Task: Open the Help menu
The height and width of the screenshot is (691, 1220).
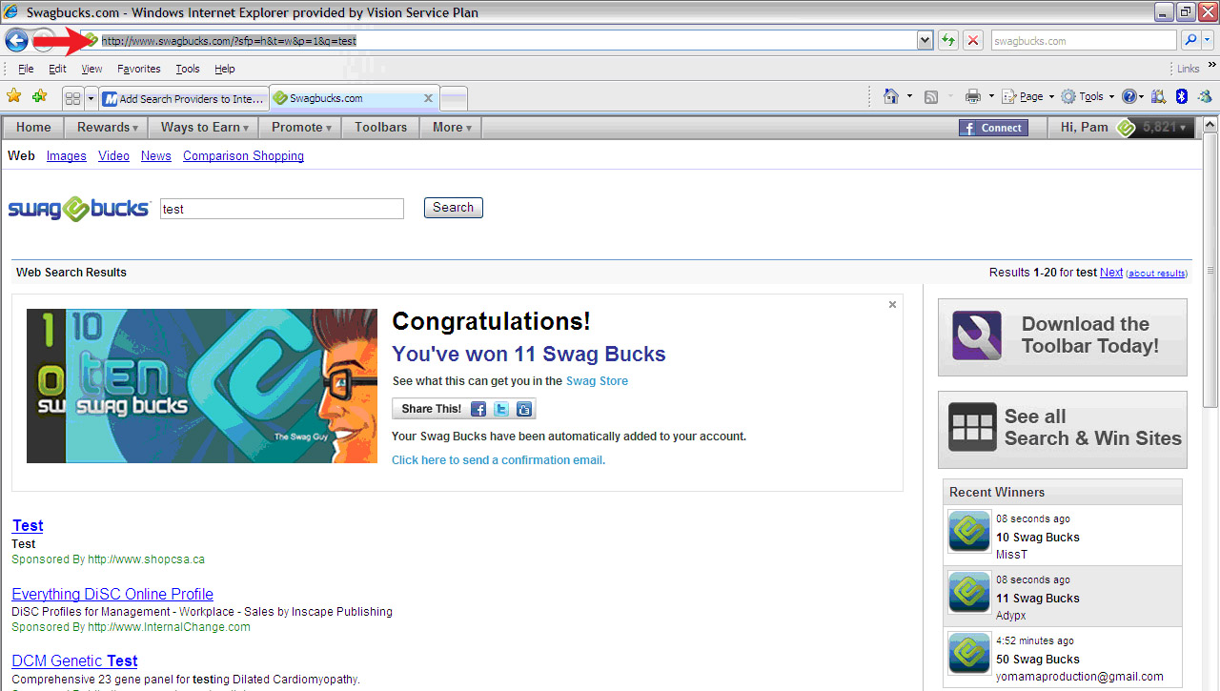Action: [224, 69]
